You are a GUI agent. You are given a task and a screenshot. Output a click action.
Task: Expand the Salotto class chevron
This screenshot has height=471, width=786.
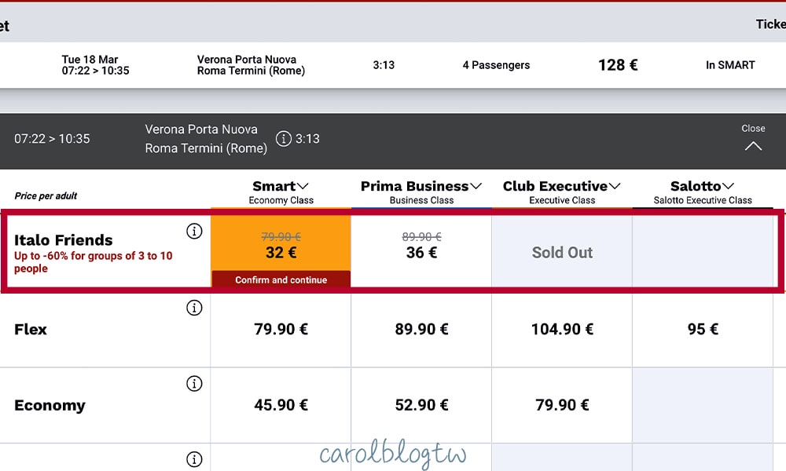click(x=729, y=186)
